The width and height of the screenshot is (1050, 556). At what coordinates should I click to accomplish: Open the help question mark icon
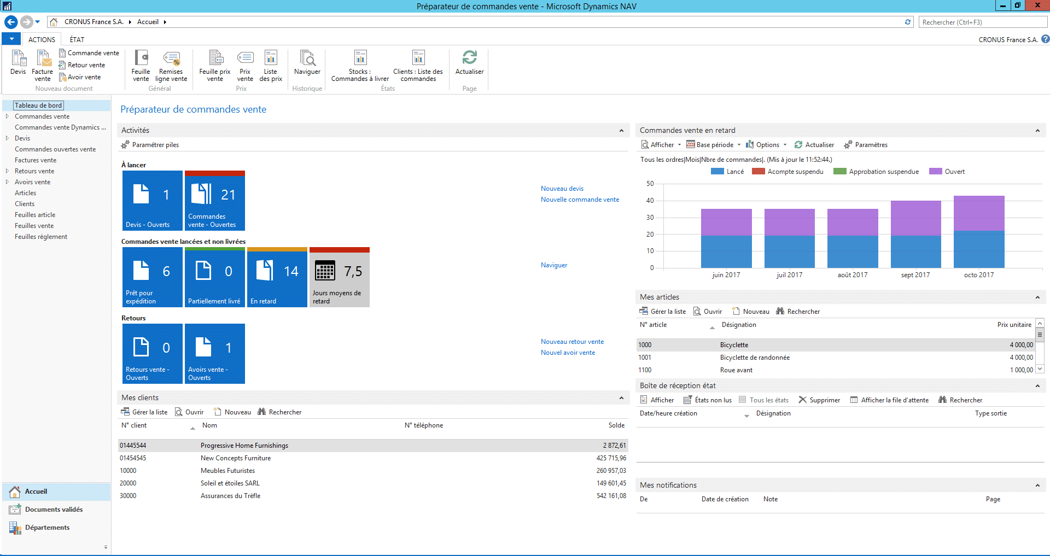coord(1045,39)
